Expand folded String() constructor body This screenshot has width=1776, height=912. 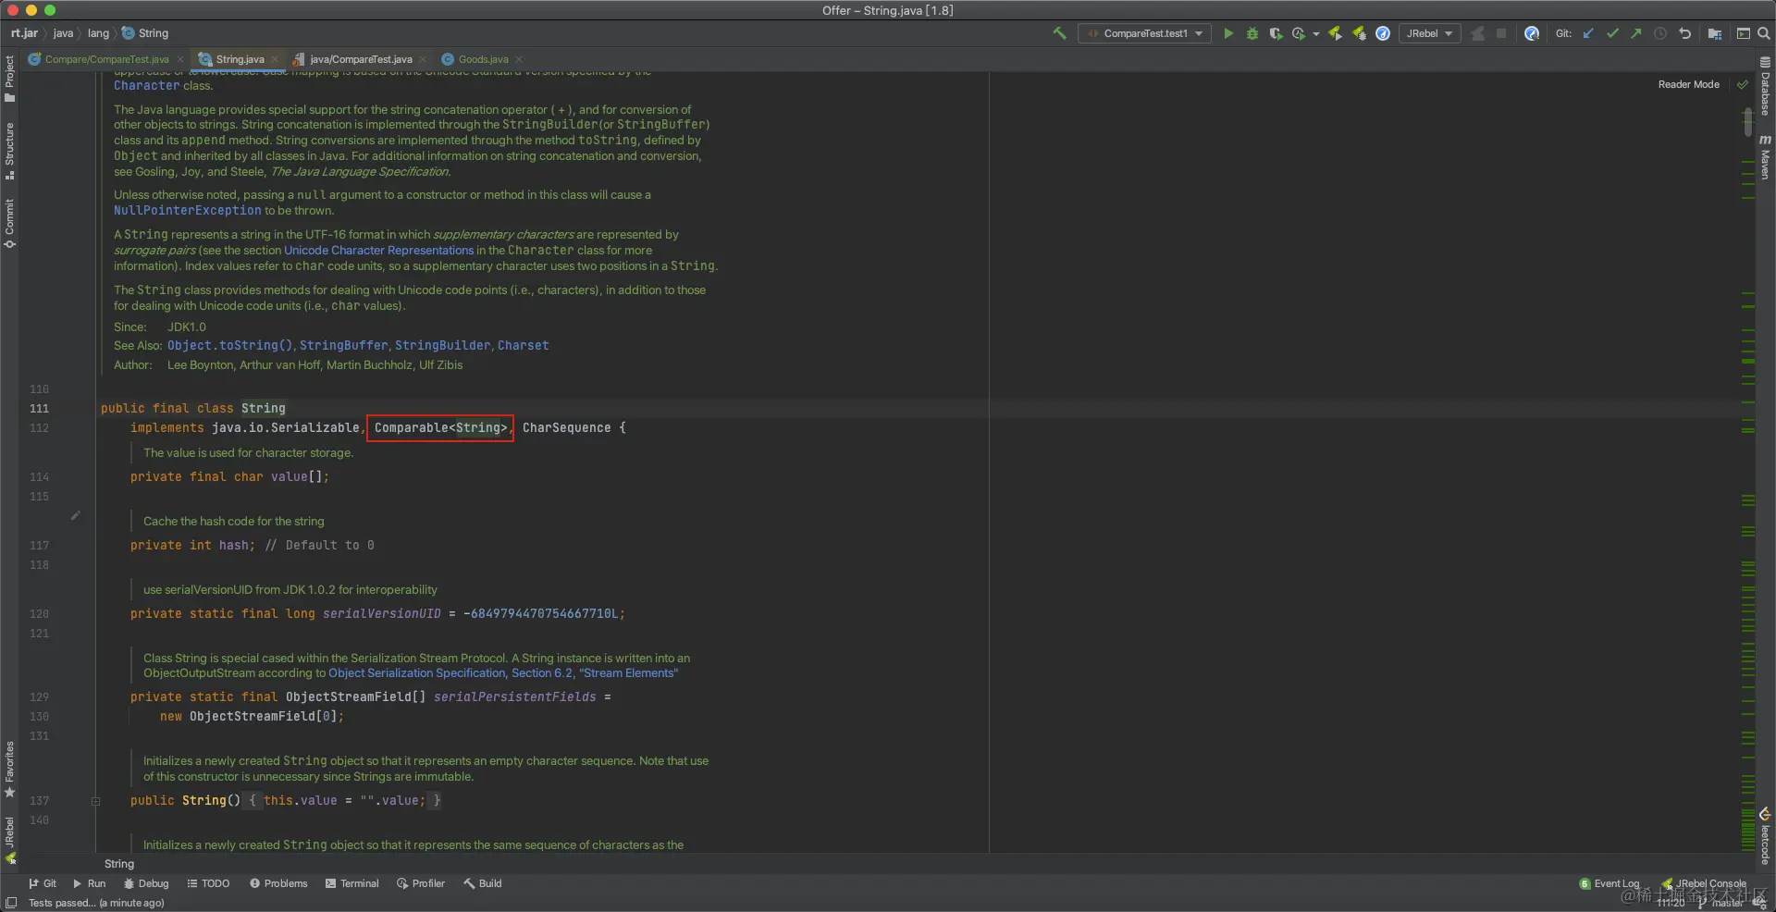(x=95, y=801)
